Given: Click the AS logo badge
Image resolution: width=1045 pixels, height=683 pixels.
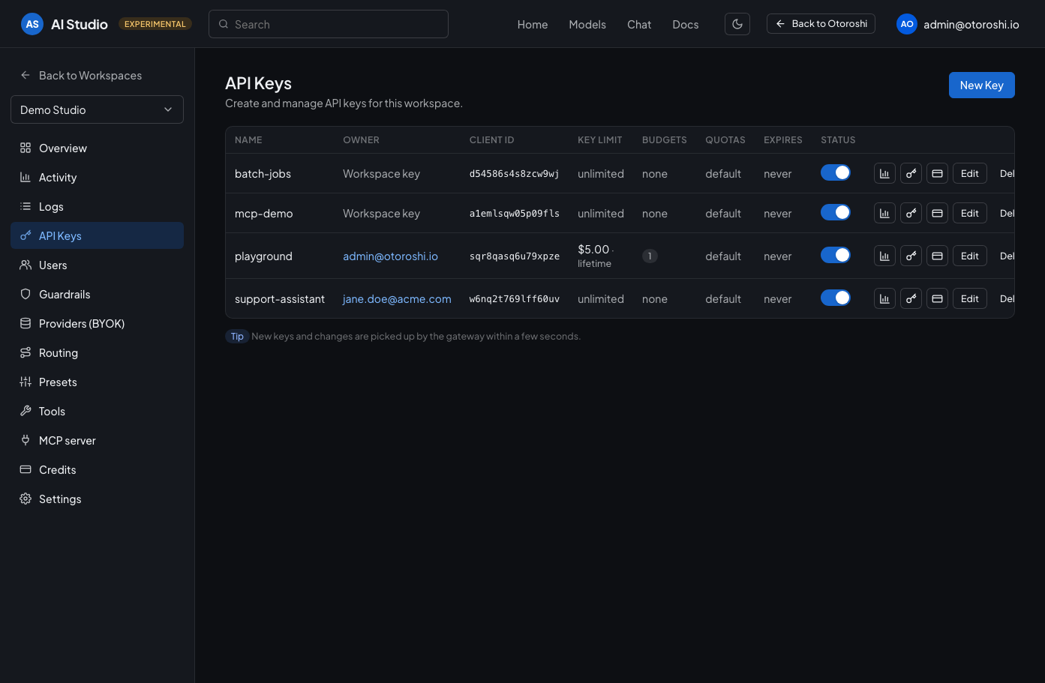Looking at the screenshot, I should pos(32,24).
